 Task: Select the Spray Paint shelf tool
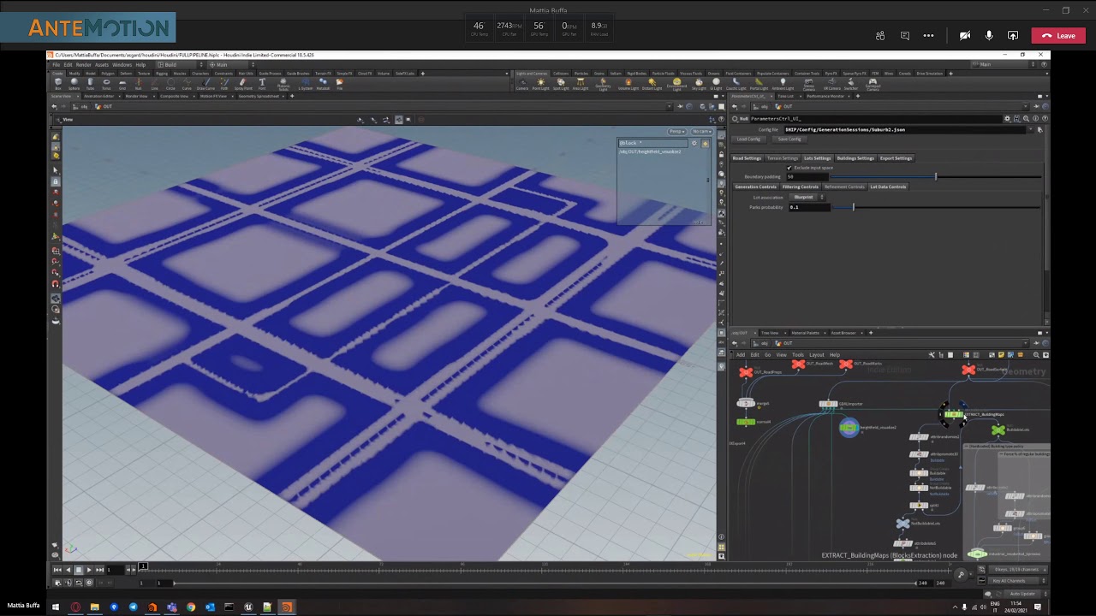243,84
